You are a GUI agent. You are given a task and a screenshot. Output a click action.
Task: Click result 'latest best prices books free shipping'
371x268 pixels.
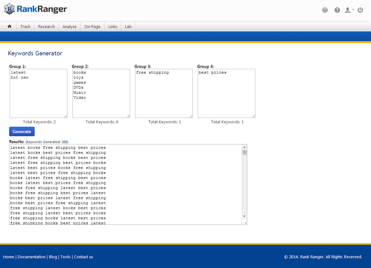pyautogui.click(x=58, y=168)
